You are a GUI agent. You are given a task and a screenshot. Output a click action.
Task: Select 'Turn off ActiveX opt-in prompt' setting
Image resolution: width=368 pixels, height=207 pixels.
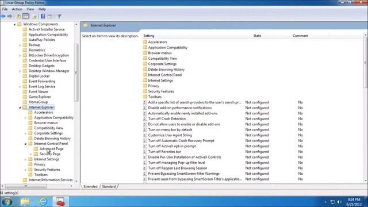coord(172,146)
